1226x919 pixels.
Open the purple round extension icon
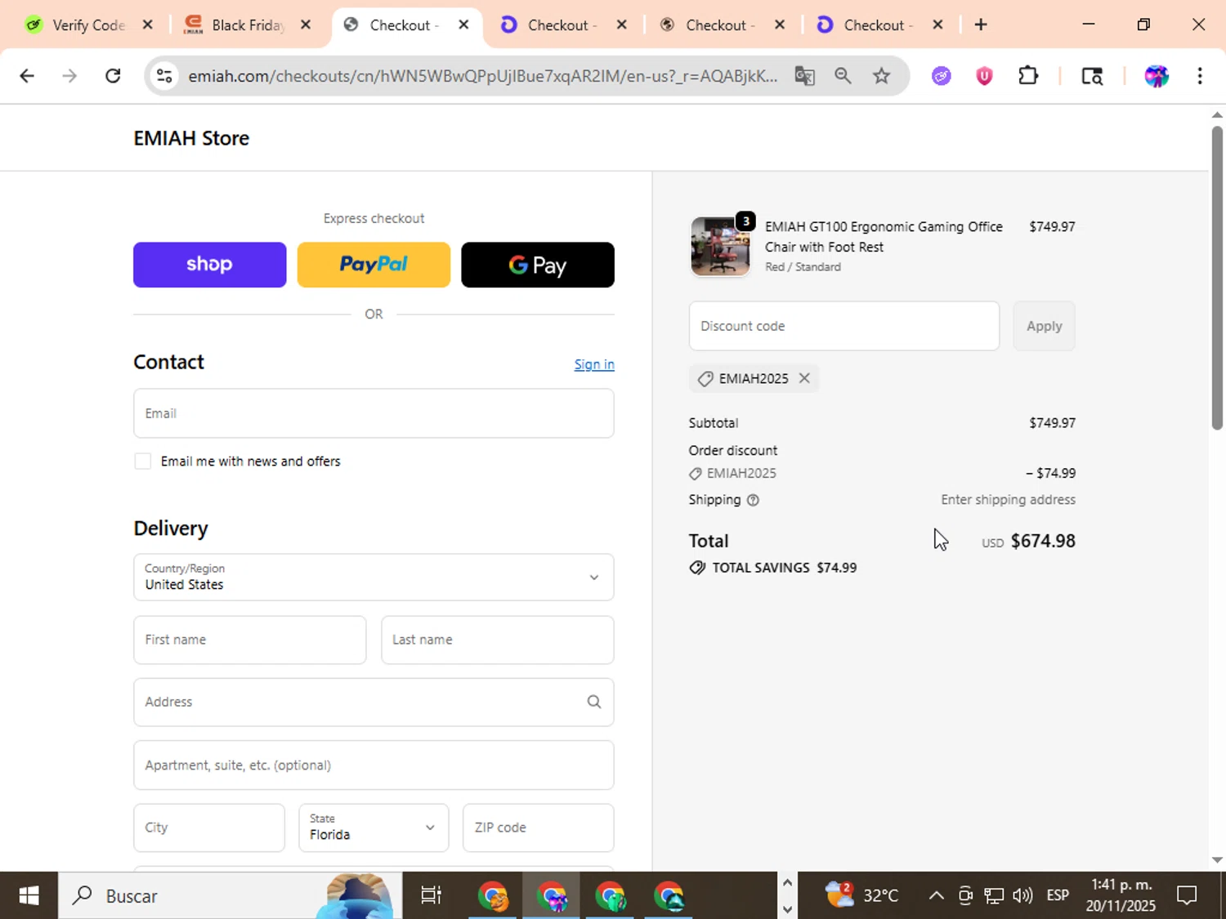click(x=942, y=76)
